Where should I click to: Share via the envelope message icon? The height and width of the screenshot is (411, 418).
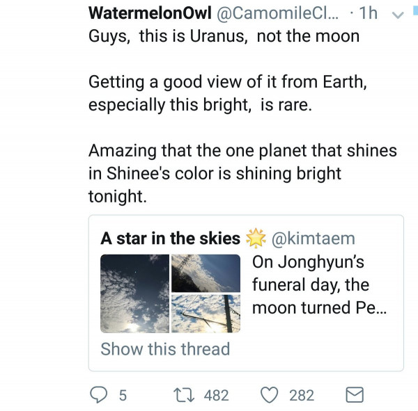click(x=355, y=395)
